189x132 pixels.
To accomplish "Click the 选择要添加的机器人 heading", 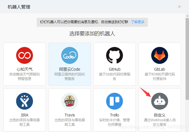I will [92, 34].
